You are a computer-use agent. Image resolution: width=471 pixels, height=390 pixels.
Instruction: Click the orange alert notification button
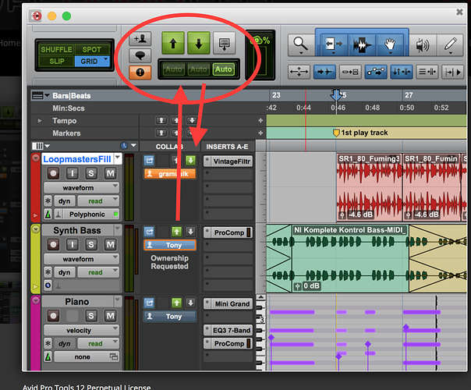coord(140,73)
